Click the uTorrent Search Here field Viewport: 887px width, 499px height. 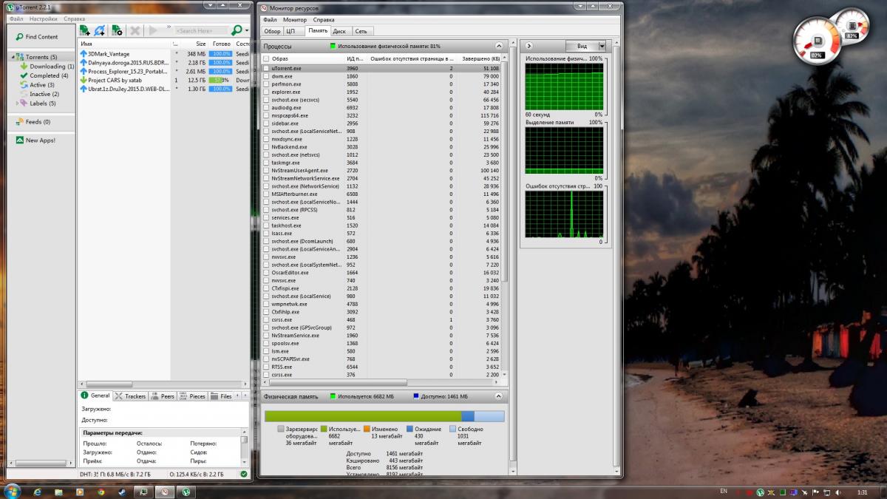coord(202,30)
